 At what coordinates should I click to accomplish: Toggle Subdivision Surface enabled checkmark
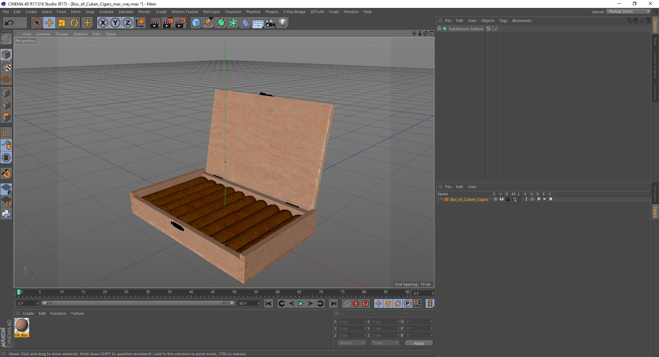[496, 29]
